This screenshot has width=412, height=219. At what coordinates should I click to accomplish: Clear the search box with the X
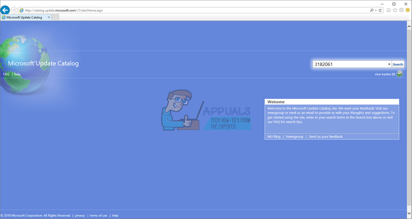click(389, 64)
